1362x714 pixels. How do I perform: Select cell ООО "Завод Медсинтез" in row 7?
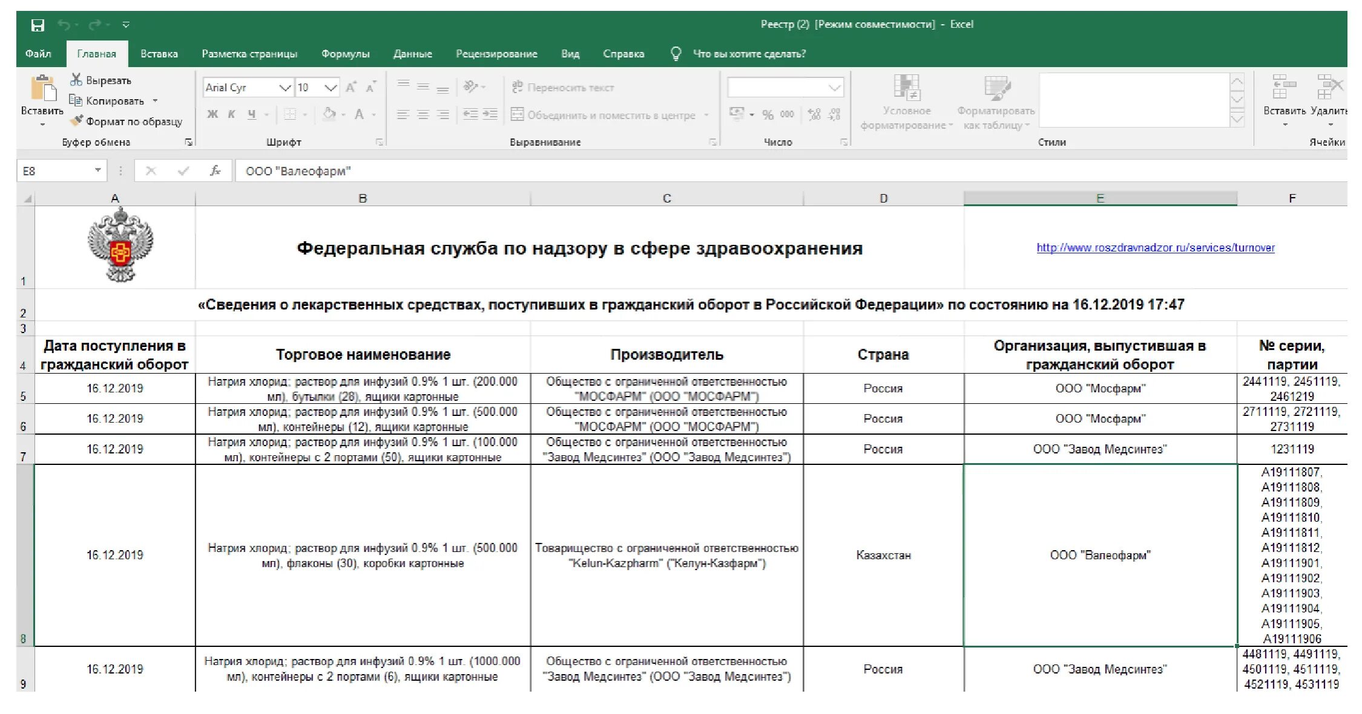tap(1100, 449)
